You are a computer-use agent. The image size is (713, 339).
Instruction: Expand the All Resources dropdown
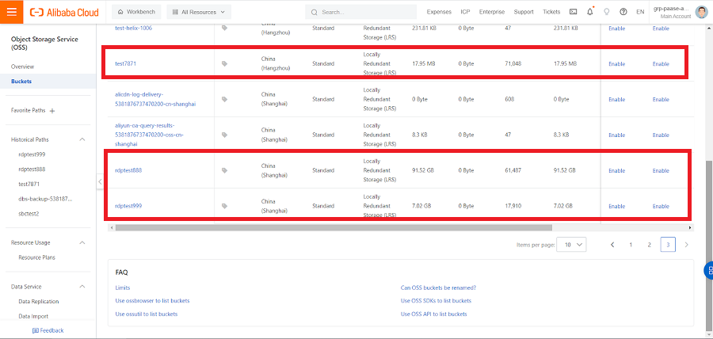point(199,12)
